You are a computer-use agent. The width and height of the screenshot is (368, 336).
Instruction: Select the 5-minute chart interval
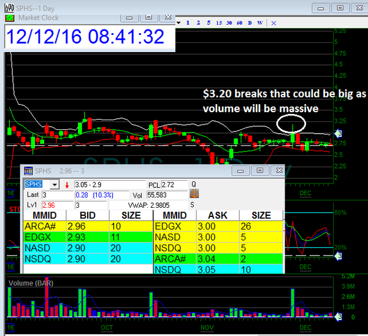208,23
